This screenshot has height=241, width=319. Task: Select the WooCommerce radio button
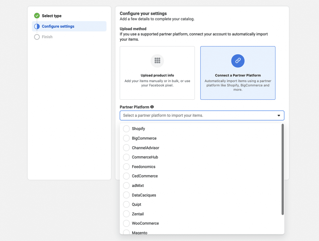click(x=126, y=223)
